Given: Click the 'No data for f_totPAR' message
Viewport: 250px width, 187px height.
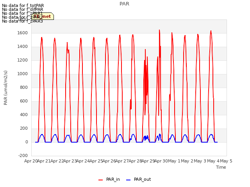Looking at the screenshot, I should (x=23, y=5).
